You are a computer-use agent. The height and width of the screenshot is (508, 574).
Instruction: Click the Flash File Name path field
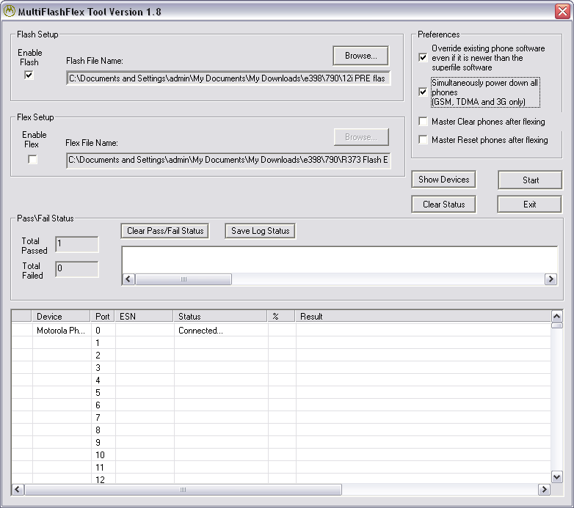point(228,78)
